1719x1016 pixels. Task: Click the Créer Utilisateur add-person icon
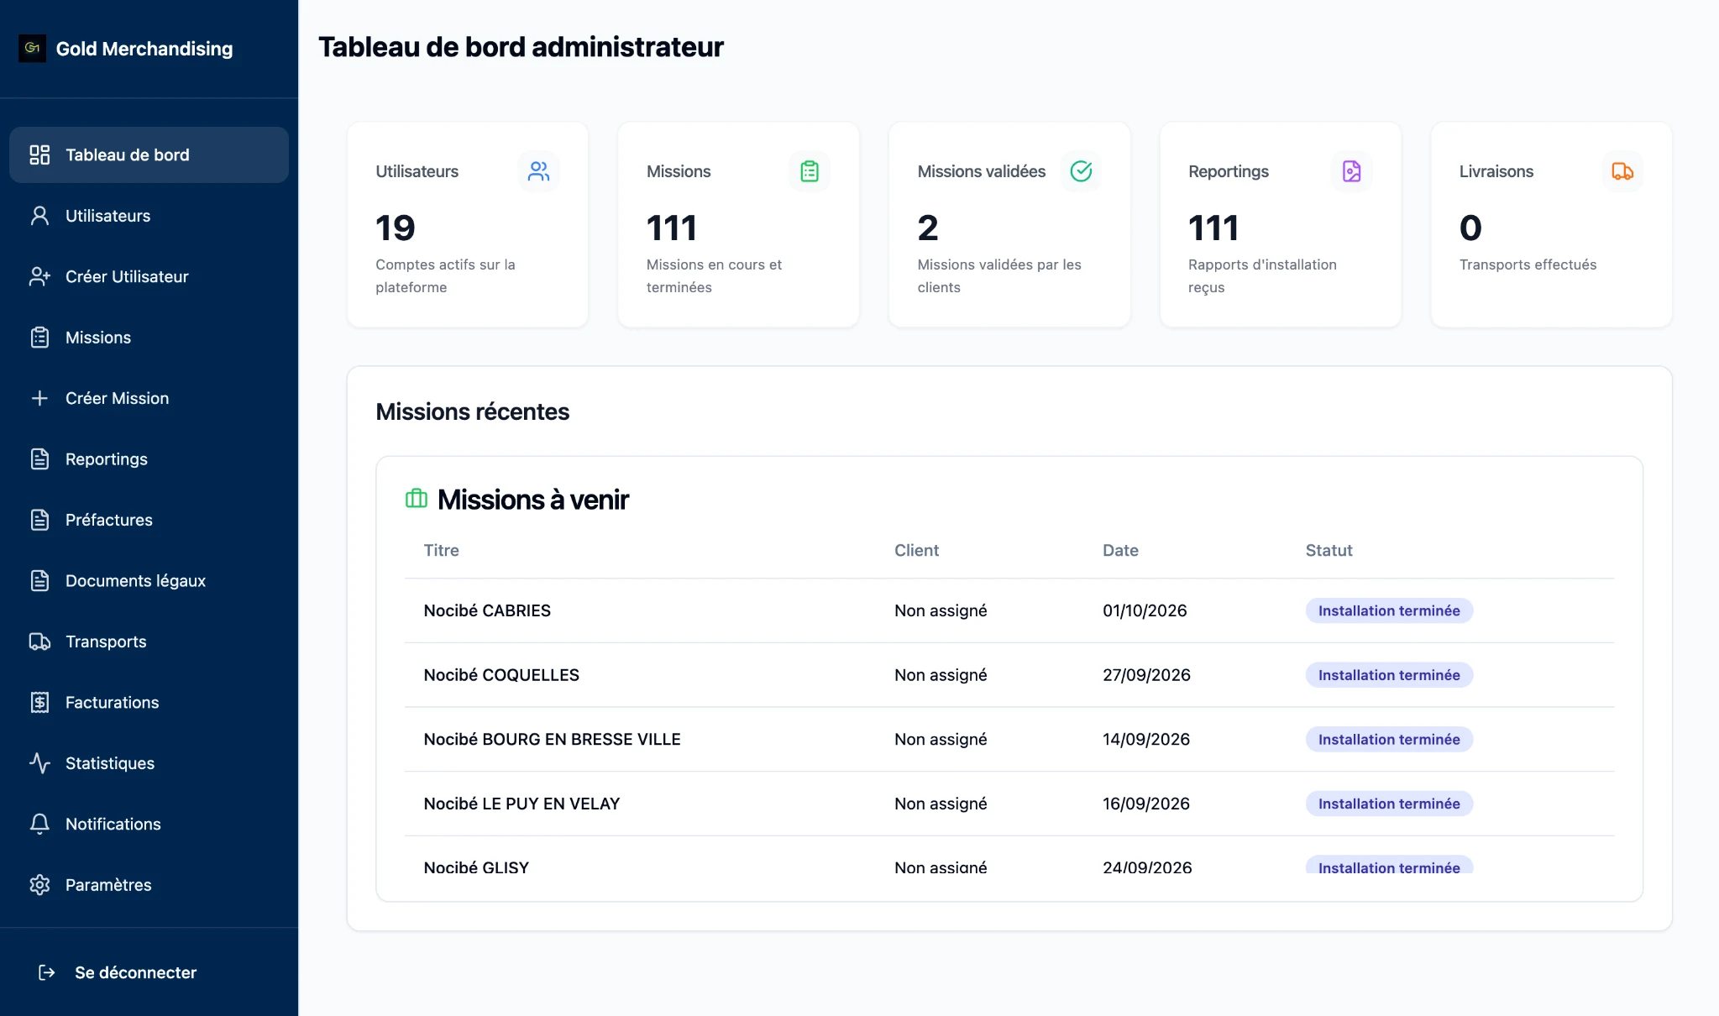tap(39, 276)
